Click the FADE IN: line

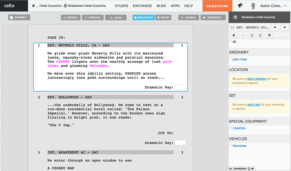coord(56,37)
